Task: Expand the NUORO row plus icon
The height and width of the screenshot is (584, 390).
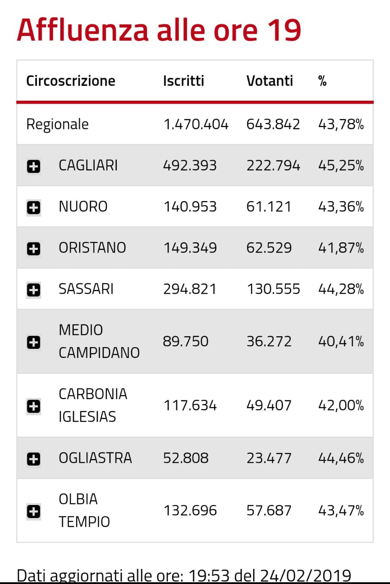Action: click(x=33, y=207)
